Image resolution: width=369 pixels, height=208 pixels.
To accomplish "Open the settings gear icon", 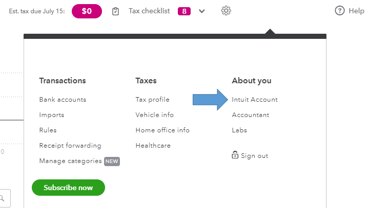I will [x=226, y=11].
